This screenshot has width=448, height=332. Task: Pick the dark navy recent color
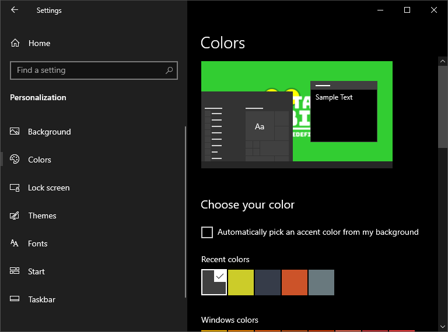[x=268, y=282]
